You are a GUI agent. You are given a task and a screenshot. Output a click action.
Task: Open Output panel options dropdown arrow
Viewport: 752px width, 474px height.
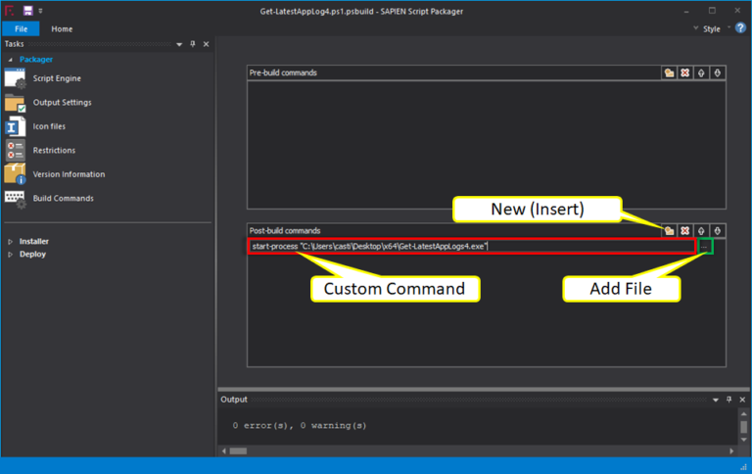(716, 400)
